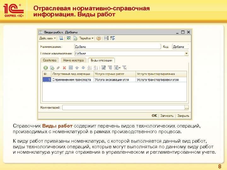Select the Виды операций tab
This screenshot has height=170, width=227.
pos(101,60)
